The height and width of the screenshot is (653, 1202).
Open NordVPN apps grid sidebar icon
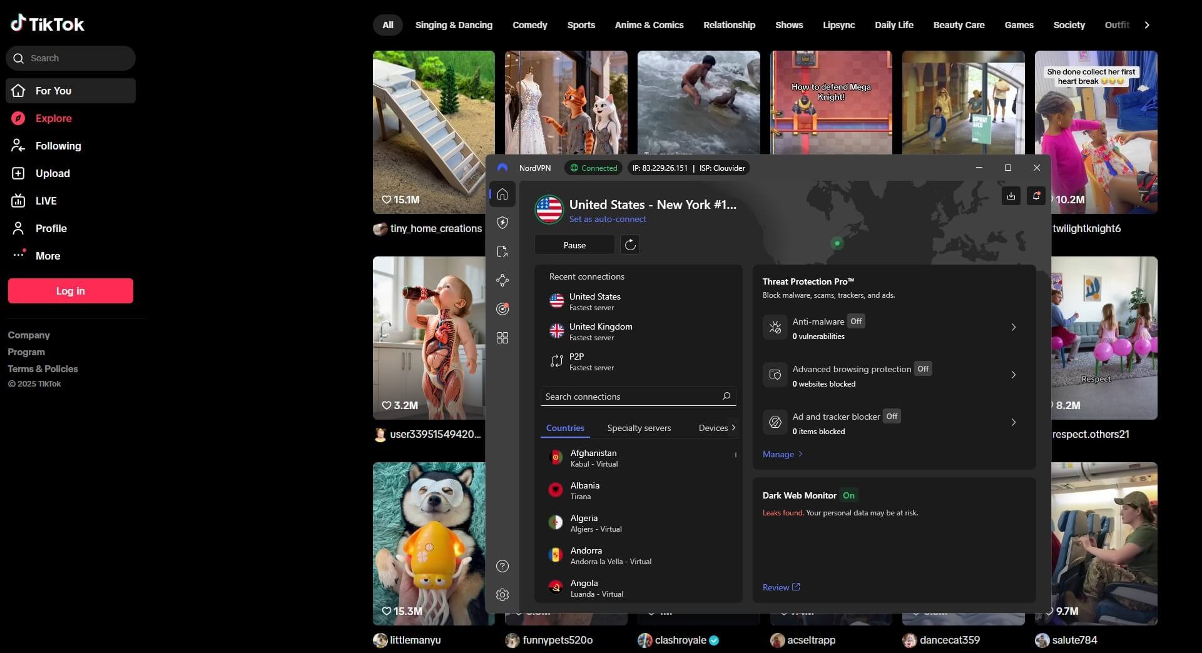point(502,338)
